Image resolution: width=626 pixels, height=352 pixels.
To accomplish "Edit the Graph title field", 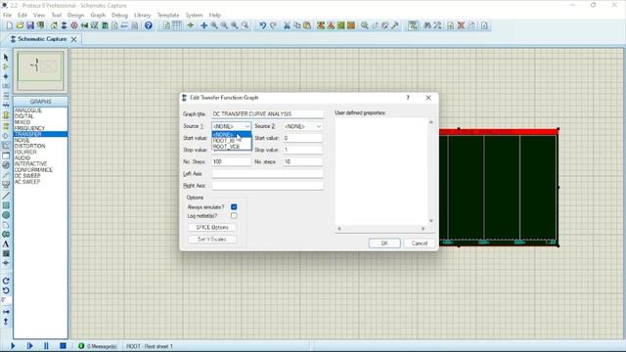I will coord(267,114).
